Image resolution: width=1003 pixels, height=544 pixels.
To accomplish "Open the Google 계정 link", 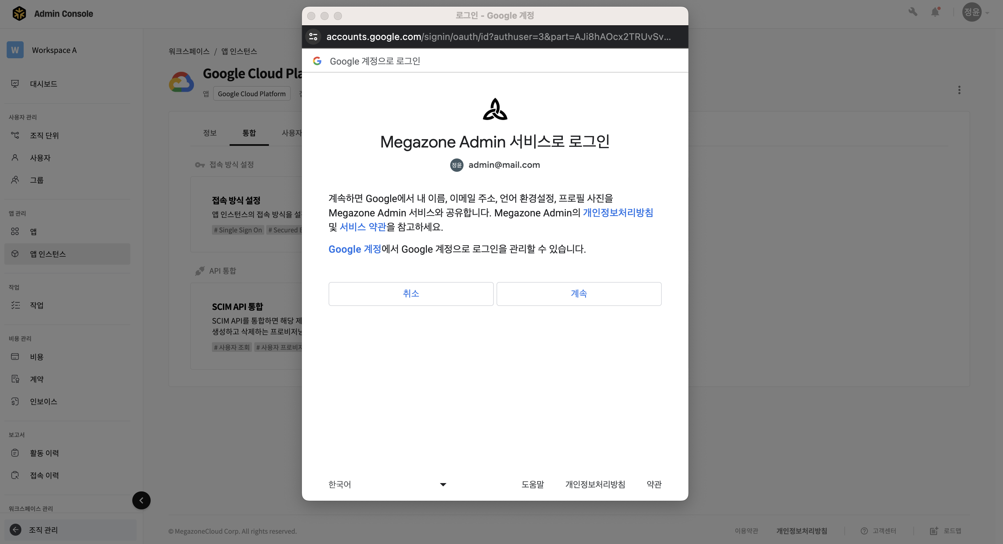I will tap(355, 249).
